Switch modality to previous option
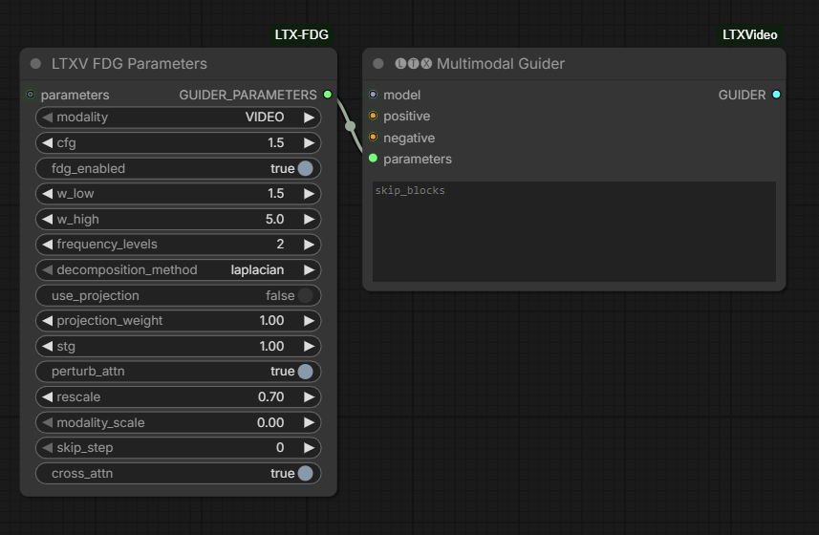 pyautogui.click(x=48, y=118)
